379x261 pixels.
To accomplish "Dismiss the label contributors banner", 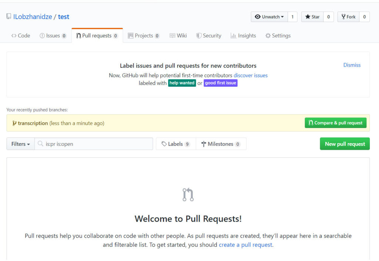I will [352, 65].
